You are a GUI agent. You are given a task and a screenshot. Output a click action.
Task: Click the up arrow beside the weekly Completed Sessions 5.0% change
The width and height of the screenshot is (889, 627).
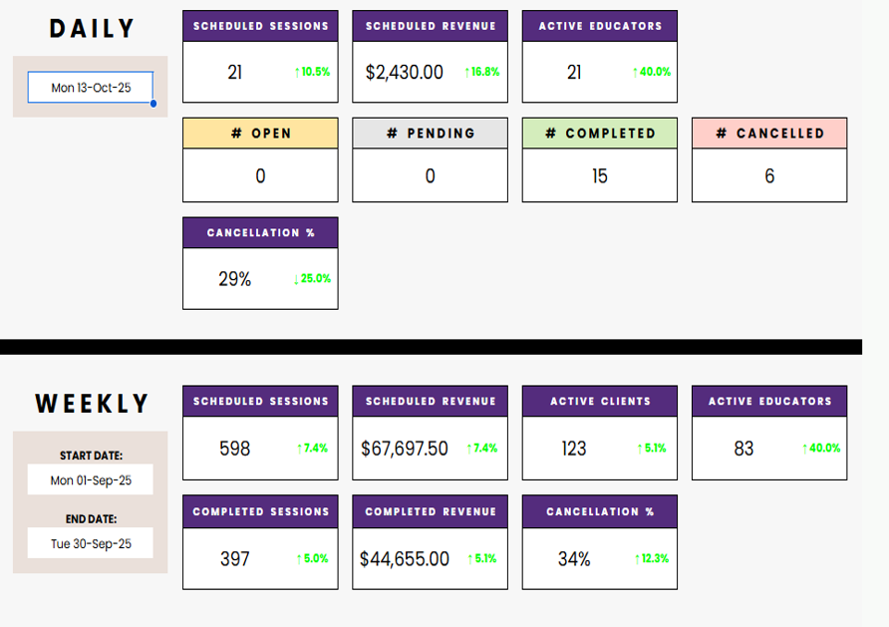click(x=299, y=559)
